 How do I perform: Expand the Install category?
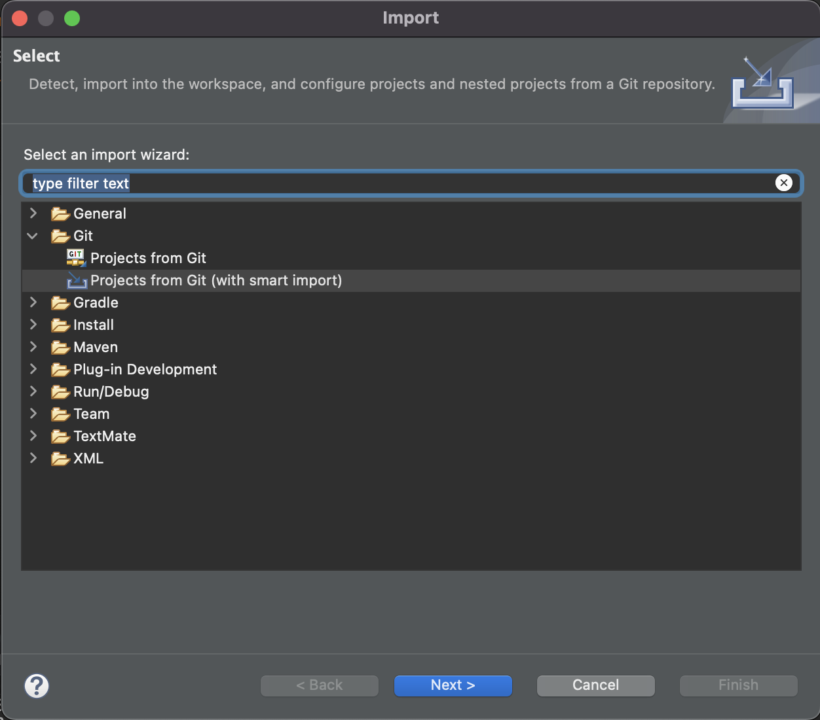(x=33, y=325)
